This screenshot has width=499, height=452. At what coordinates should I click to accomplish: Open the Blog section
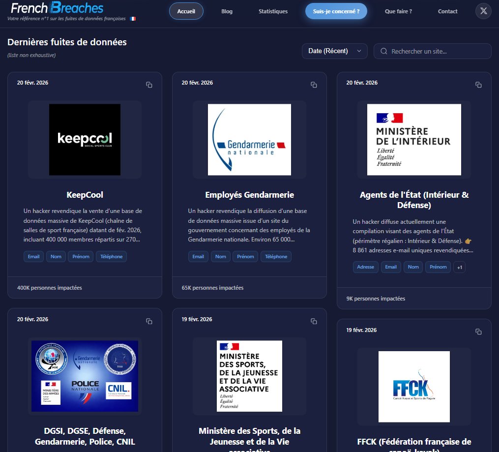227,11
